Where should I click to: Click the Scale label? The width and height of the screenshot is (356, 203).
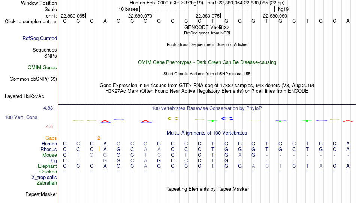[51, 9]
